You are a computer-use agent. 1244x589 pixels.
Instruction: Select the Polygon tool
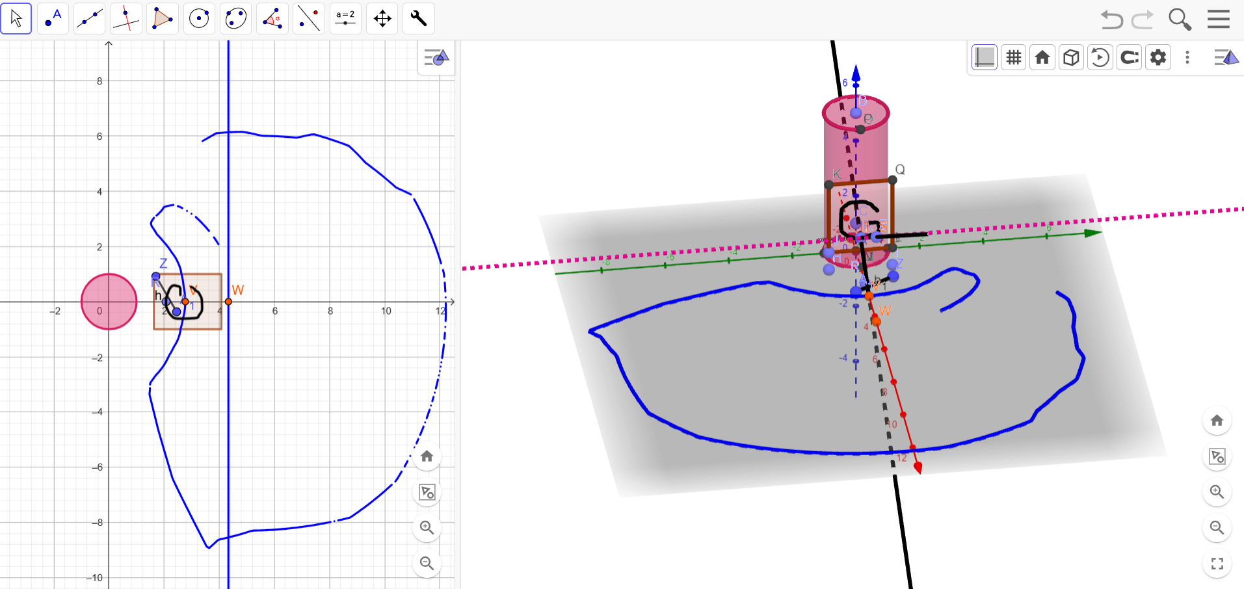[x=162, y=18]
